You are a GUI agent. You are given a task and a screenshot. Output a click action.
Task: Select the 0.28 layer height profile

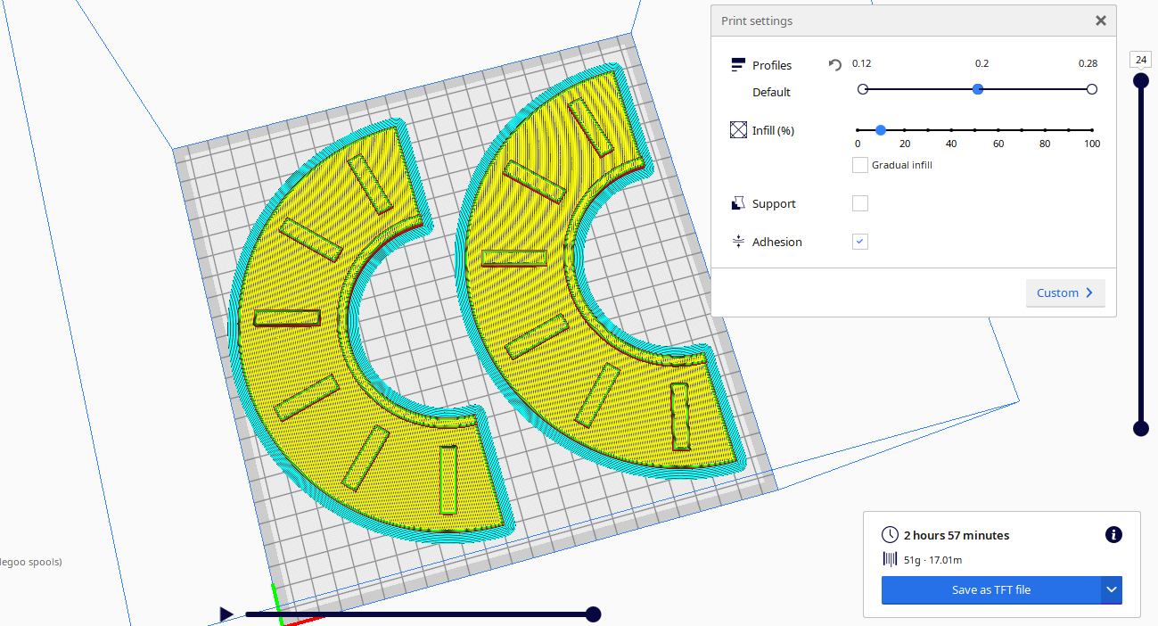click(1092, 89)
